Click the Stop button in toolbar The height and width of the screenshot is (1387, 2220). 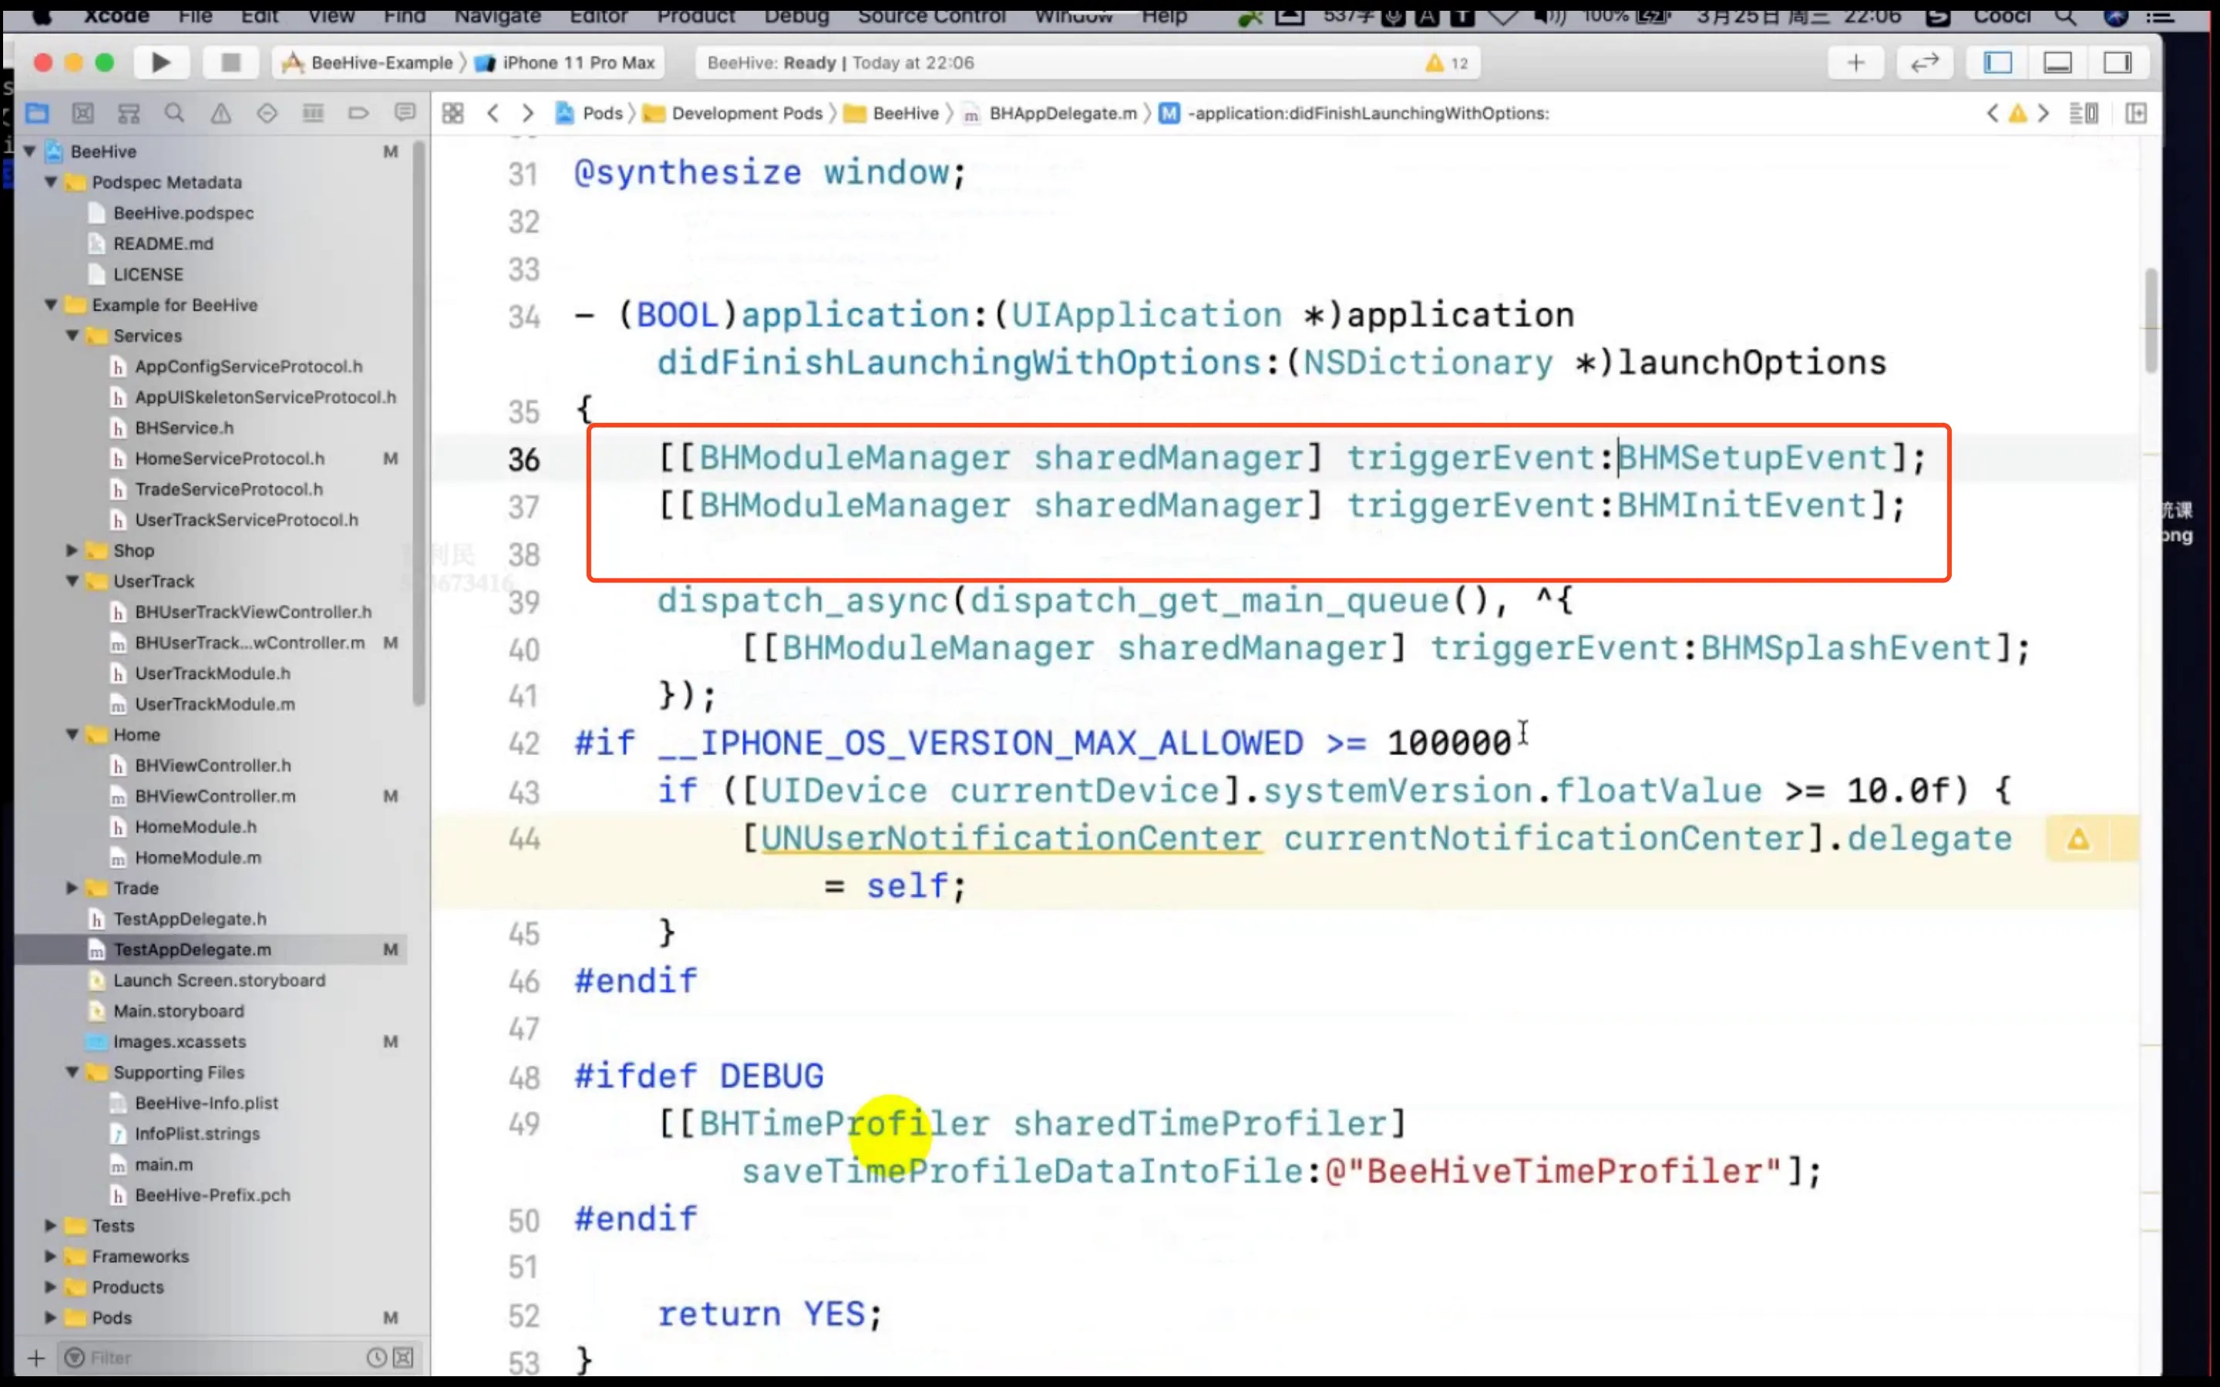(230, 62)
